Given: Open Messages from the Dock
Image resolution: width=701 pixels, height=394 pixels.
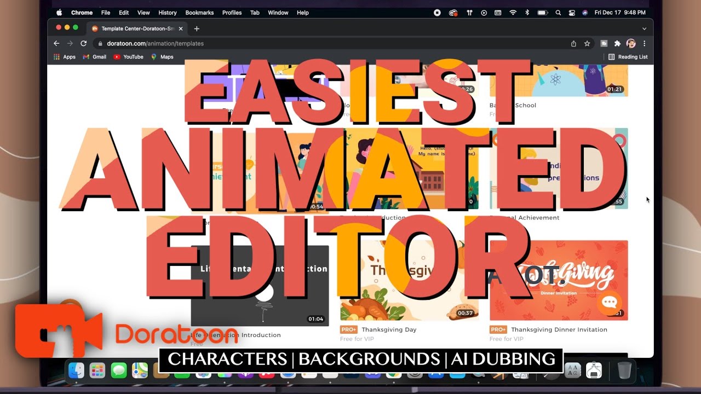Looking at the screenshot, I should click(119, 370).
